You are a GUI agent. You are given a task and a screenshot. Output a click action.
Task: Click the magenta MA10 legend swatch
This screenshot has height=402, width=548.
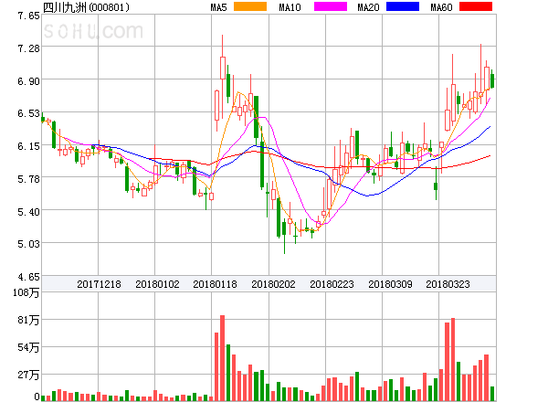pyautogui.click(x=331, y=6)
